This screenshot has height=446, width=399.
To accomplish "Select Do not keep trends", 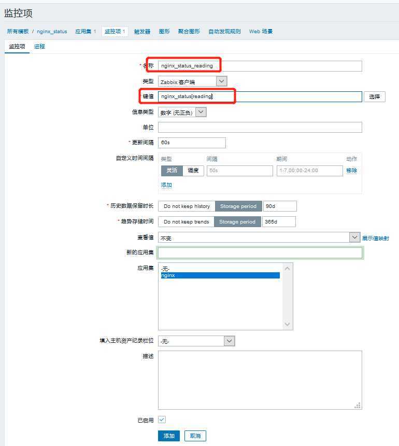I will coord(186,222).
